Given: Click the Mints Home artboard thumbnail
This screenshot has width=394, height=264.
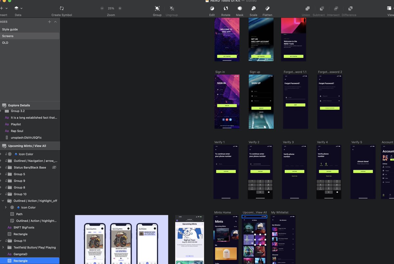Looking at the screenshot, I should tap(226, 239).
